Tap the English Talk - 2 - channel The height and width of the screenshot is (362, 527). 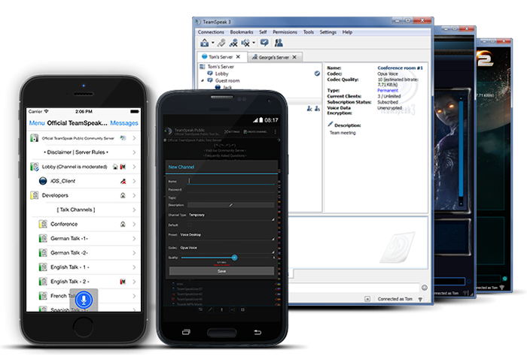pos(84,282)
